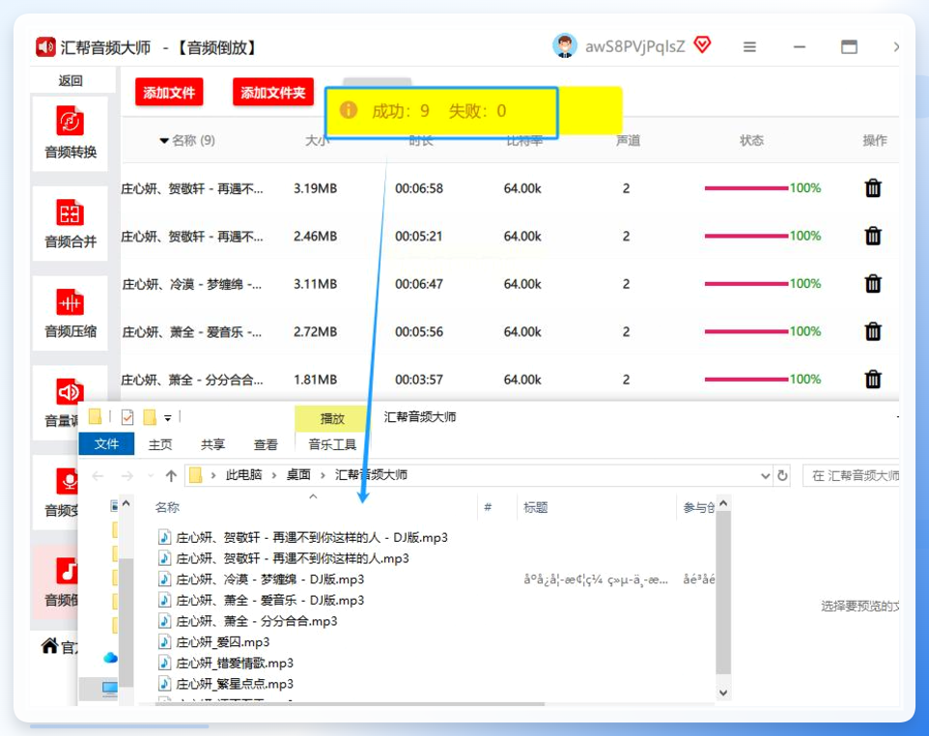
Task: Click the This PC monitor icon in Explorer
Action: coord(110,688)
